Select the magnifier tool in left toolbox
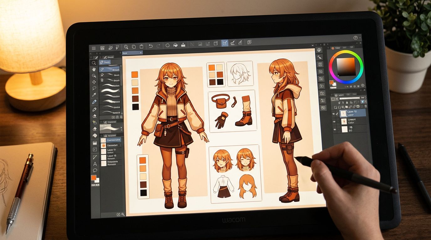 (x=94, y=63)
